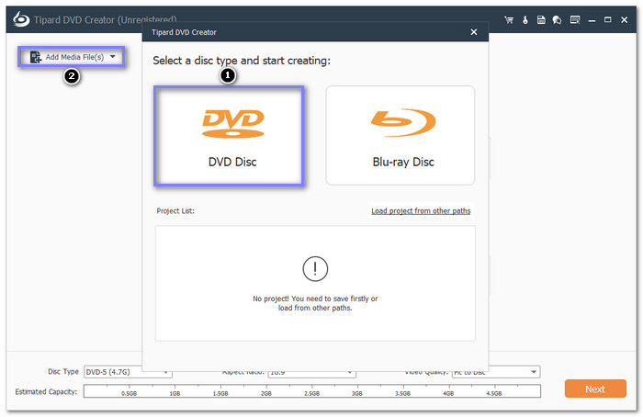Click the 'No project! You need to save firstly' message
Viewport: 643px width, 417px height.
tap(315, 303)
